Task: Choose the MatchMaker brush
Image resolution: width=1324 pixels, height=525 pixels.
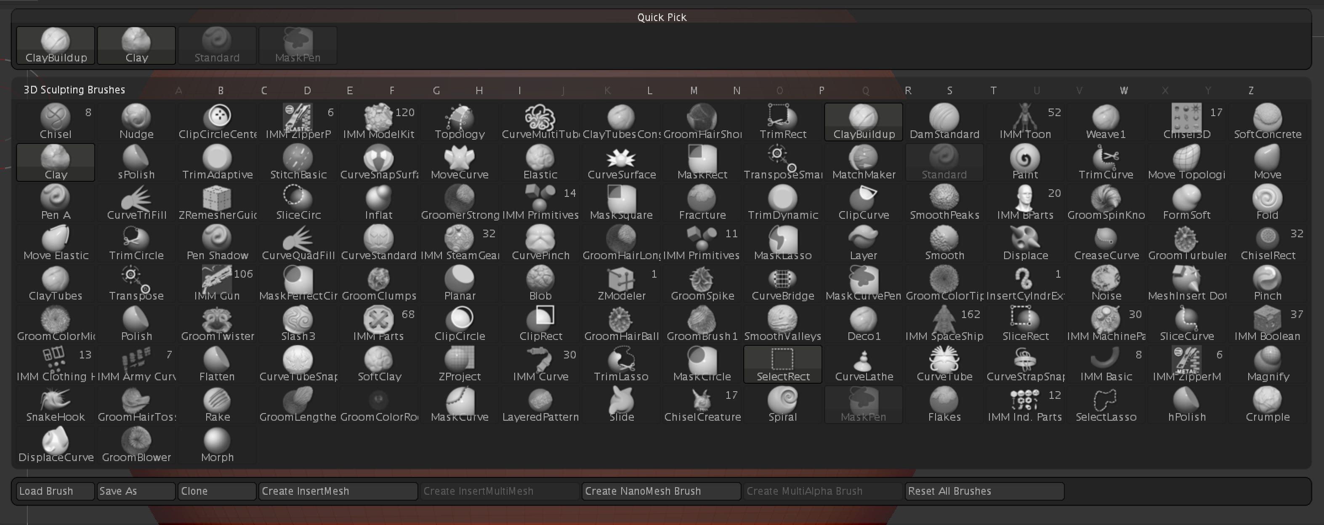Action: click(864, 162)
